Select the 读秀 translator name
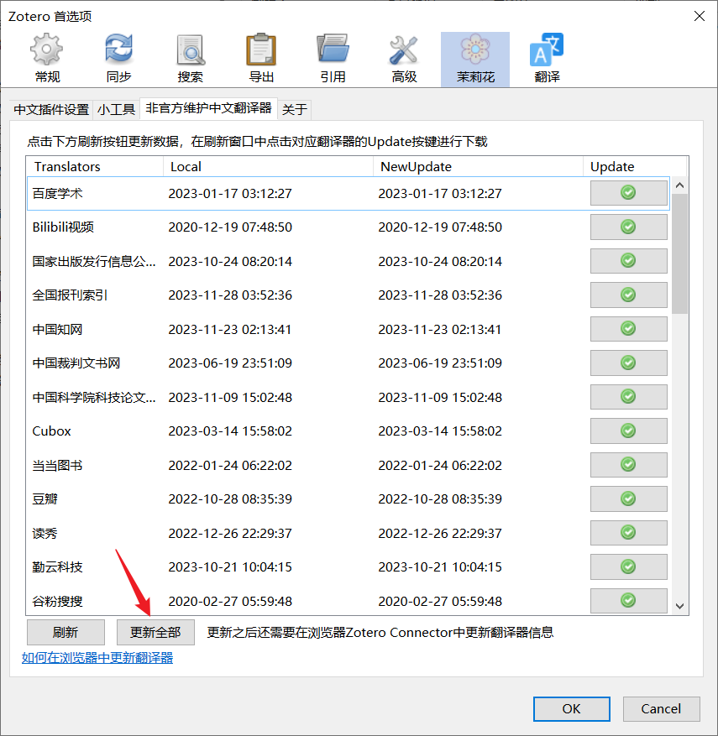The image size is (718, 736). [45, 533]
